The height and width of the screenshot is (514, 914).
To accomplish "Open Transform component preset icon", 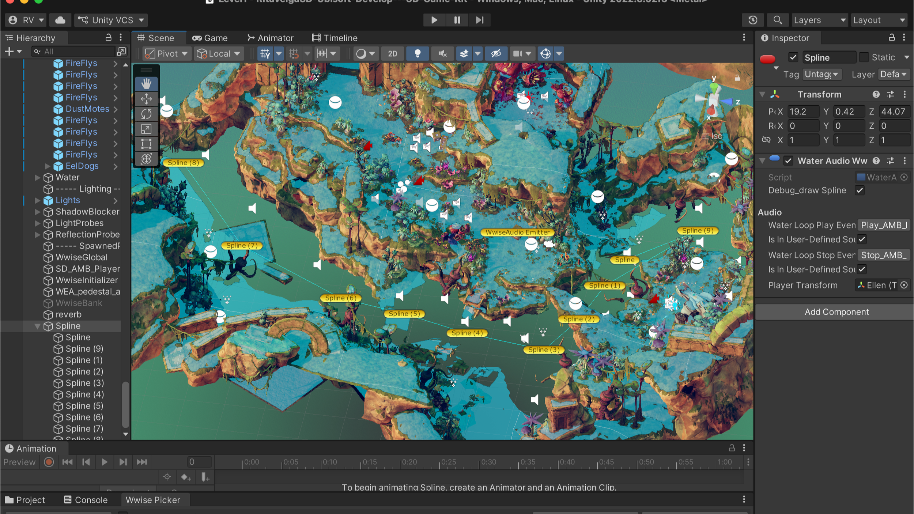I will point(891,95).
